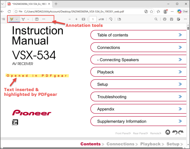Screen dimensions: 190x149
Task: Click the Remote link
Action: [x=156, y=133]
